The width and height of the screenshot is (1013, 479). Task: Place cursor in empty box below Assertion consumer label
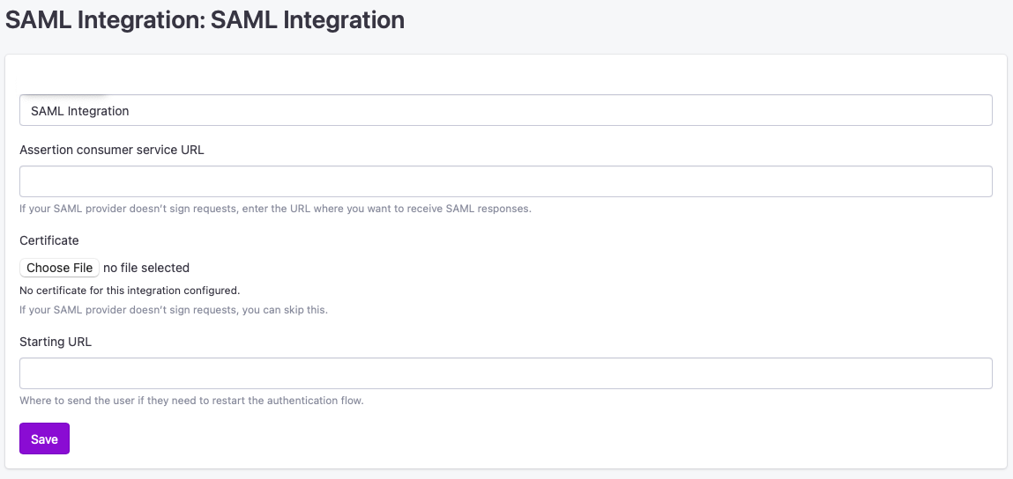[506, 181]
